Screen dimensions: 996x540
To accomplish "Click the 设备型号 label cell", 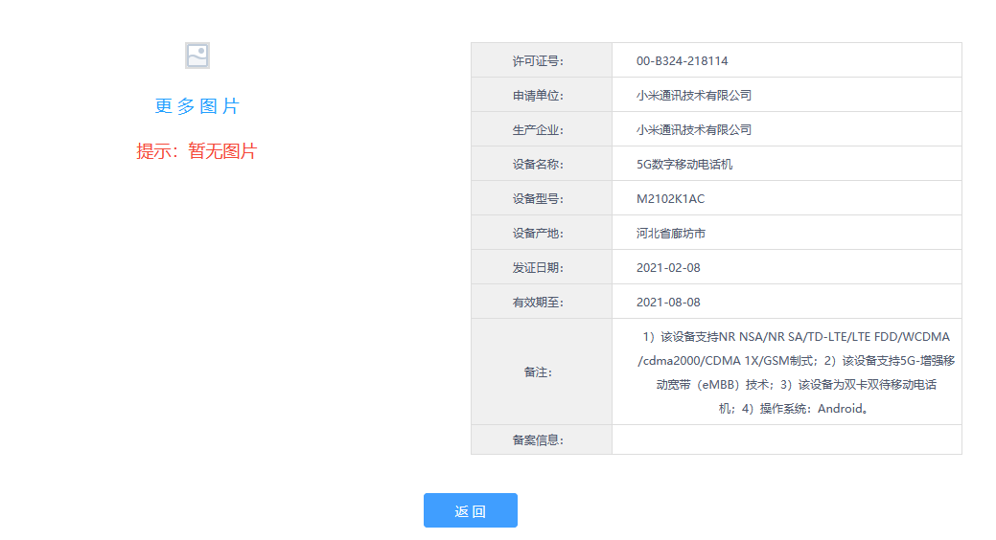I will tap(542, 198).
